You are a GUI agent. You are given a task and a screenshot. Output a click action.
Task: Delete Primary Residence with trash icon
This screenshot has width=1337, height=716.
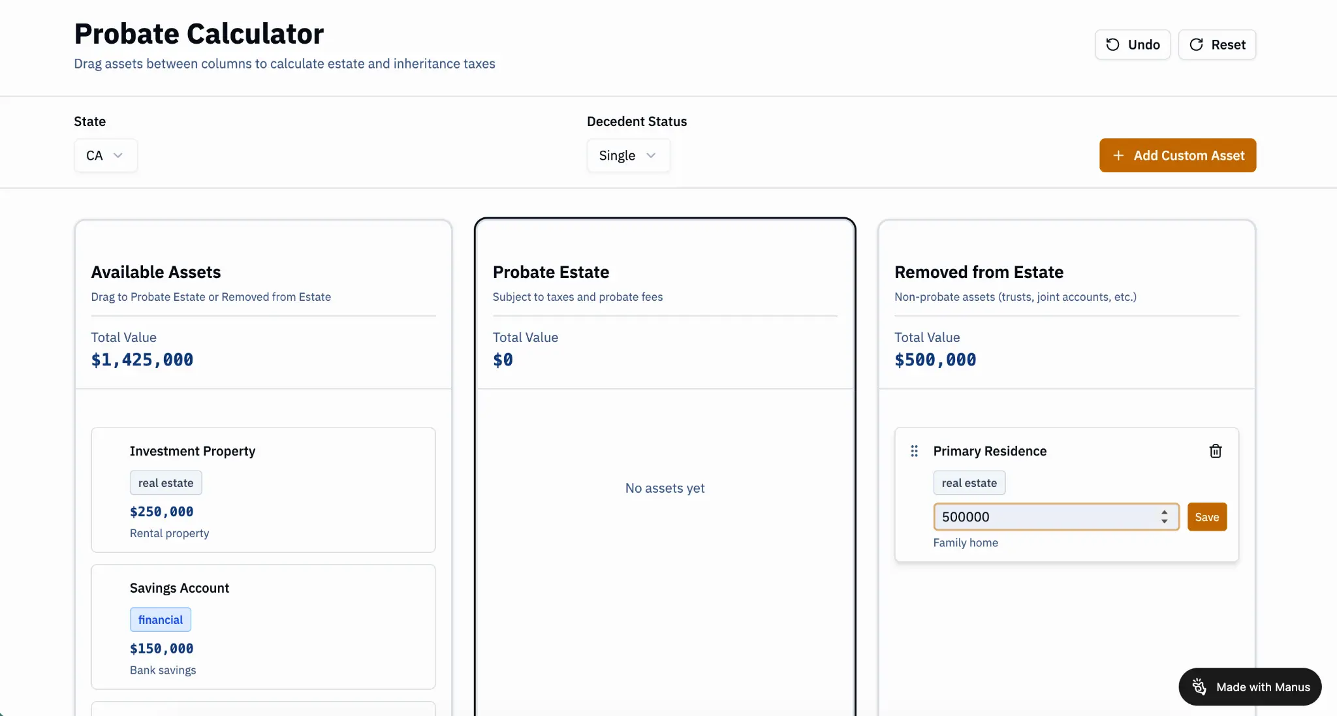[1215, 451]
